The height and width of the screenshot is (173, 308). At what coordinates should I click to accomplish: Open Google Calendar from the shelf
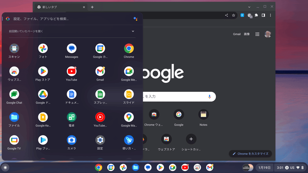point(111,168)
